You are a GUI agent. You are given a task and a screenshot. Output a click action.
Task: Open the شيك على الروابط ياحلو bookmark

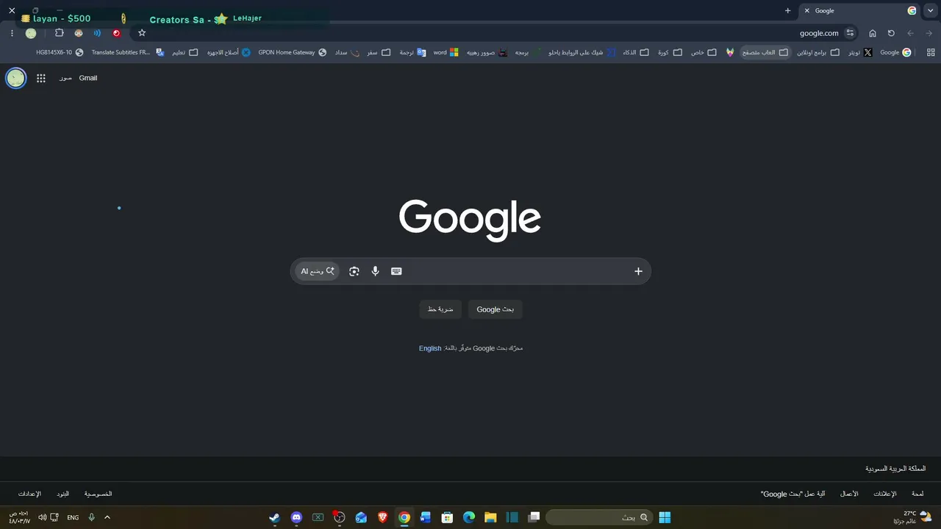[582, 53]
